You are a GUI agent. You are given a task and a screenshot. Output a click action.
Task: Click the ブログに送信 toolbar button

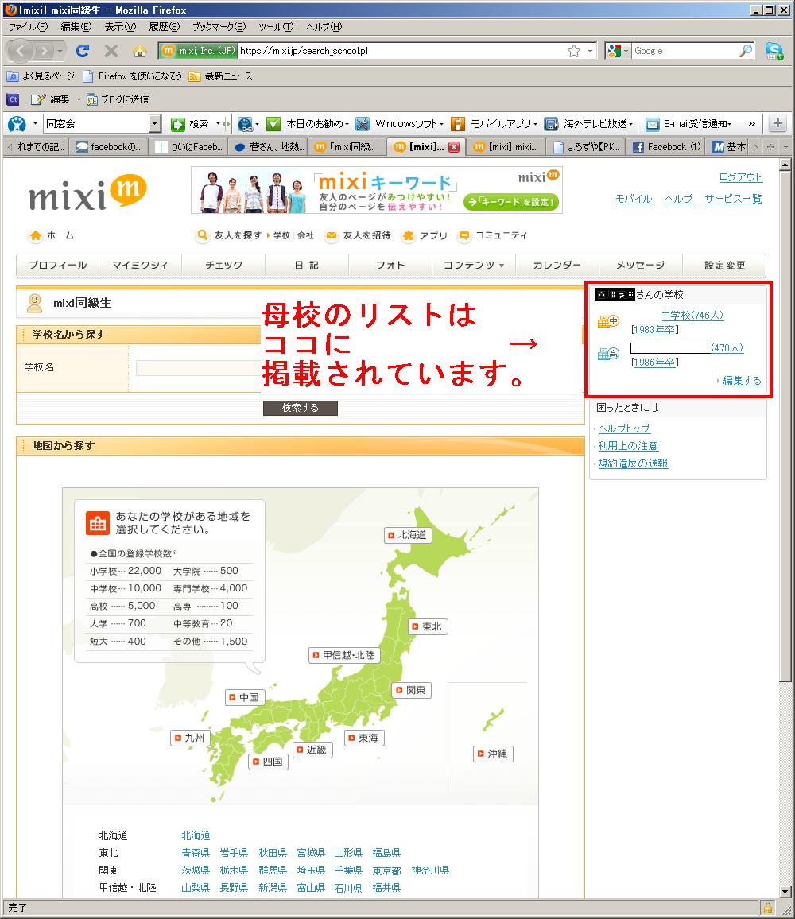coord(117,99)
